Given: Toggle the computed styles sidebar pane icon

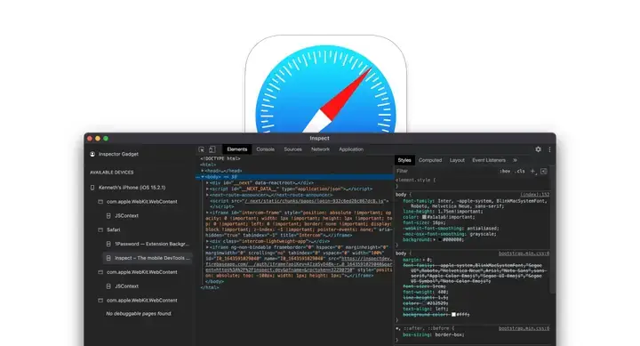Looking at the screenshot, I should tap(544, 171).
